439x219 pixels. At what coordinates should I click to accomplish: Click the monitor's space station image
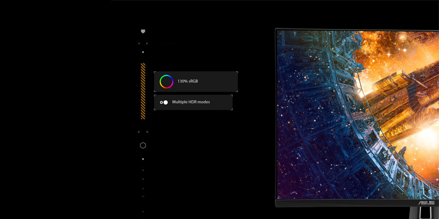tap(358, 114)
